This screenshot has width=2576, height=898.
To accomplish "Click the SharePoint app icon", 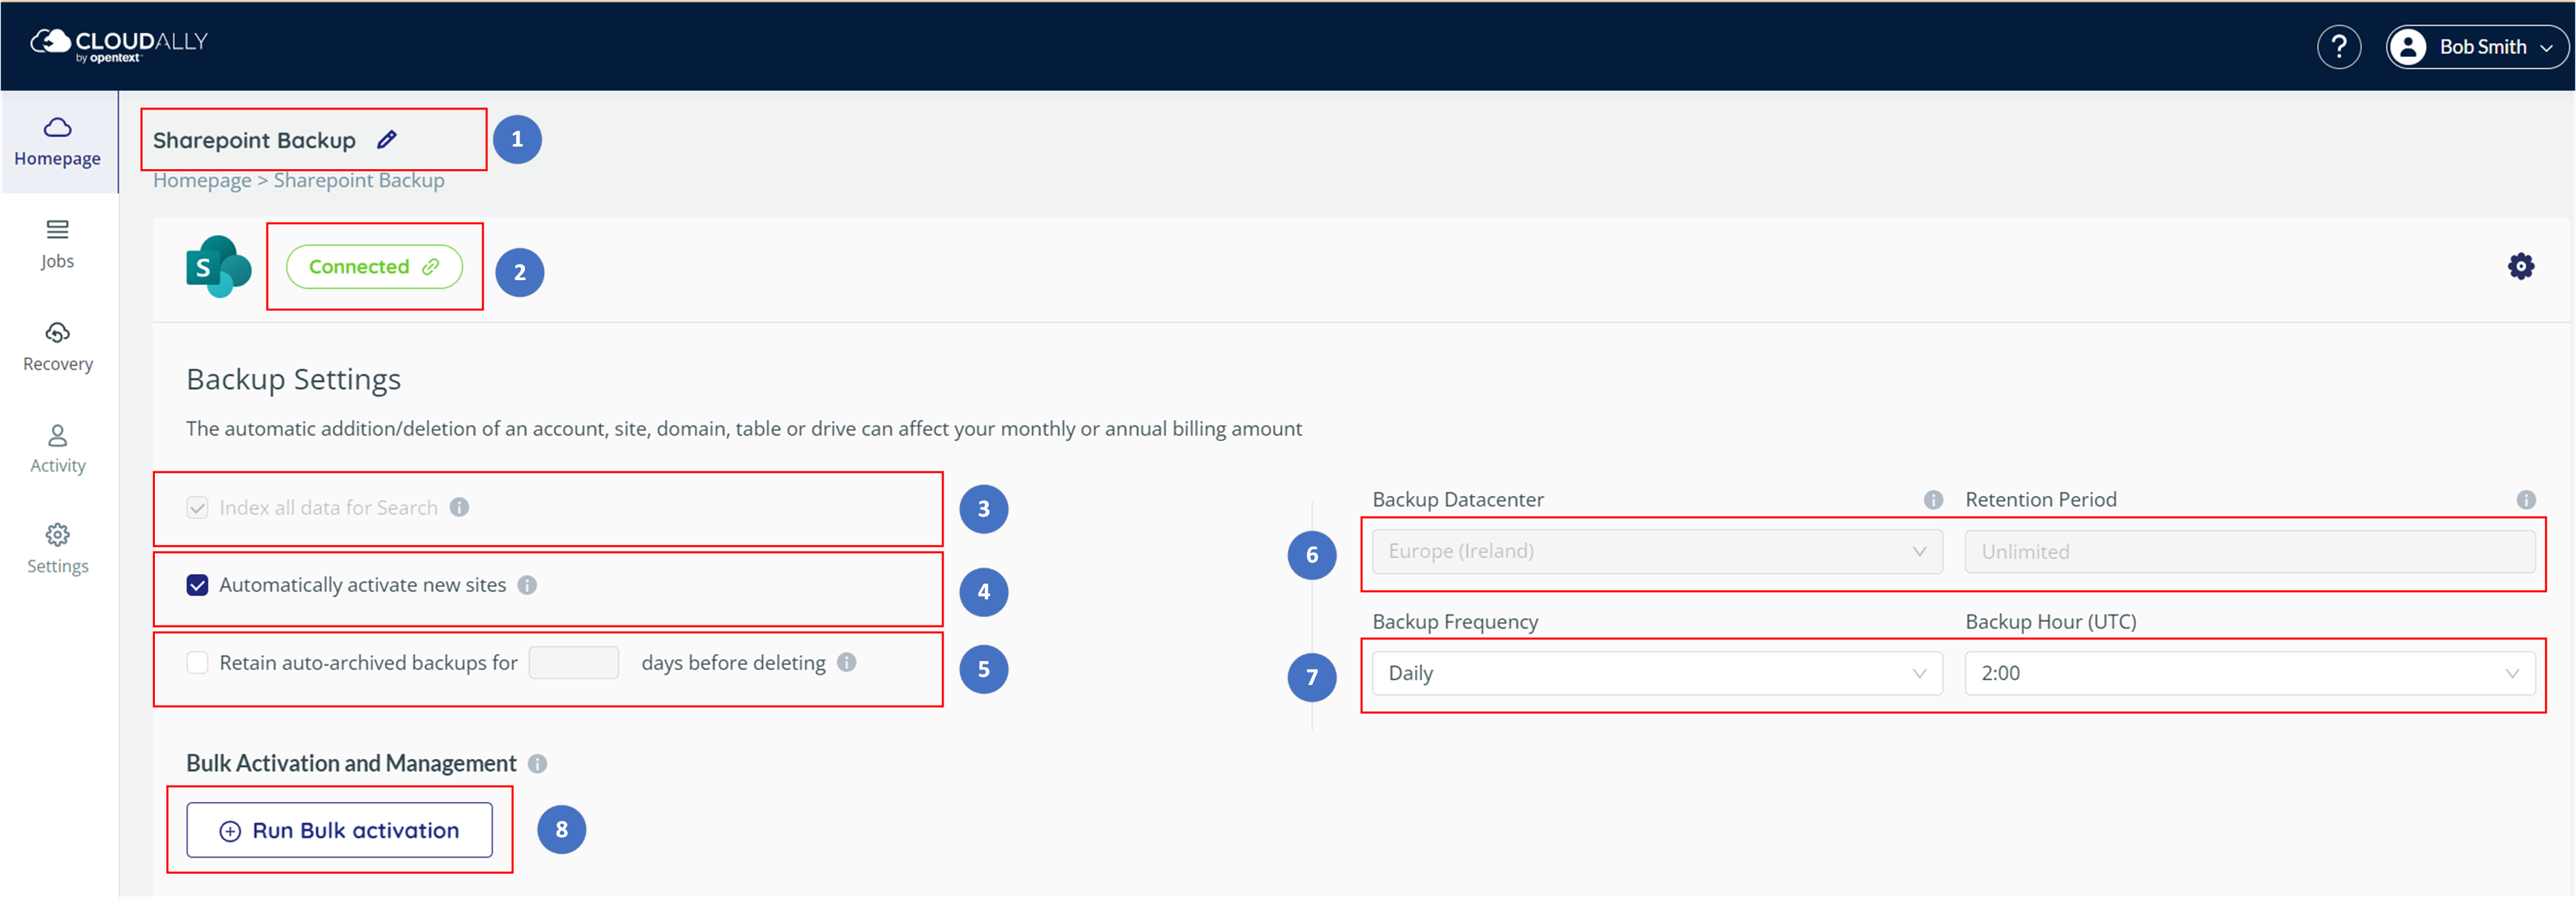I will tap(218, 266).
